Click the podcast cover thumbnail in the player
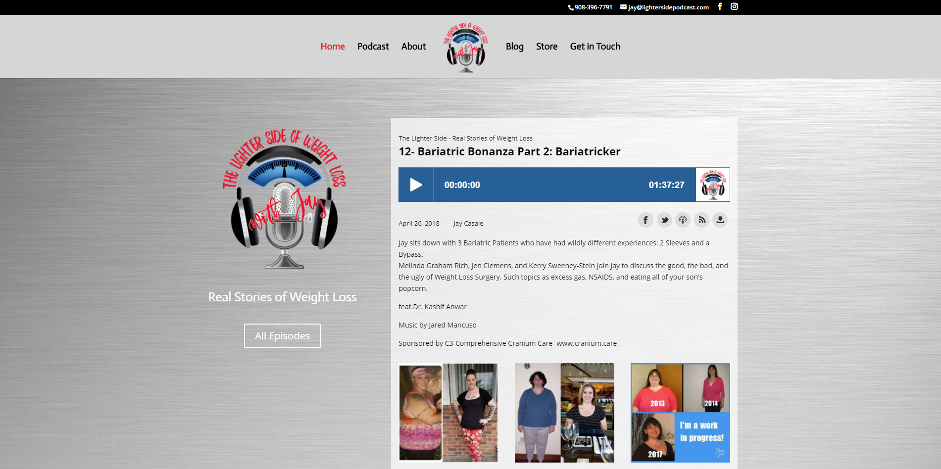 pyautogui.click(x=713, y=185)
